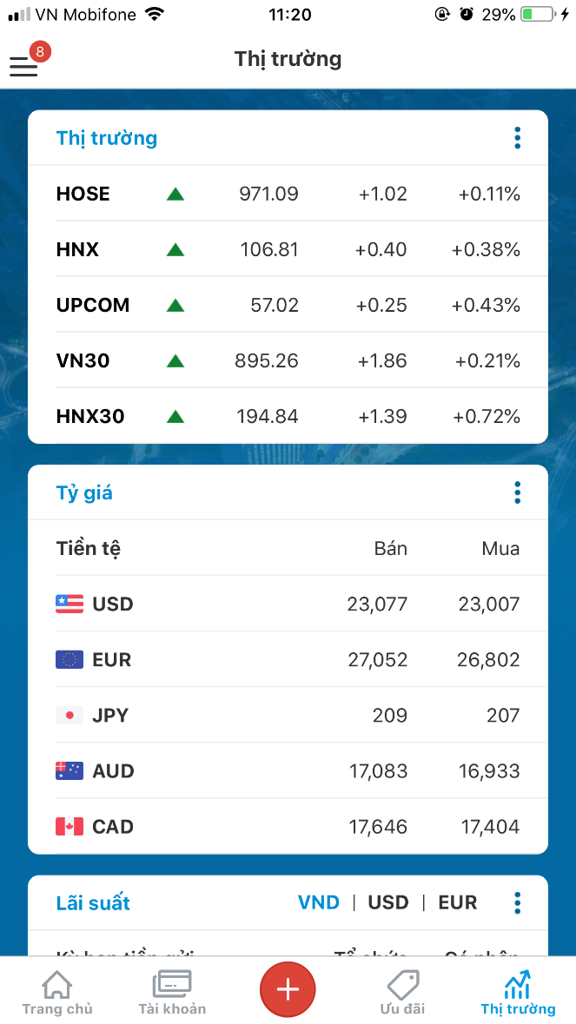Select the VN30 index row
The width and height of the screenshot is (576, 1024).
(288, 360)
